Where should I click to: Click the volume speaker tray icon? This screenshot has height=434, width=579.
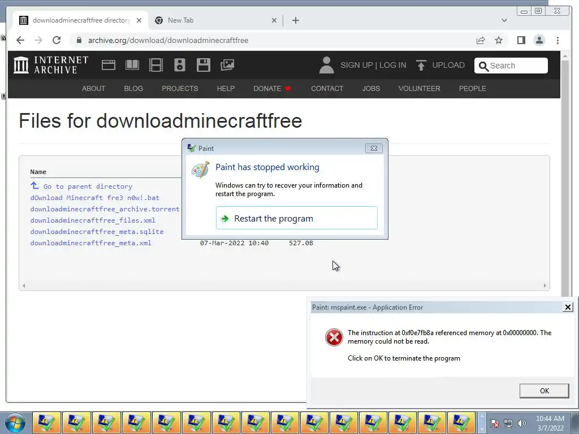522,423
